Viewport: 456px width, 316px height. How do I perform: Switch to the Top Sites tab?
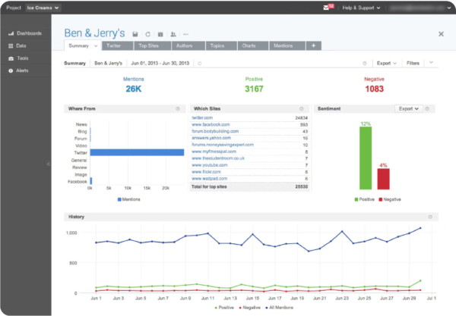[x=153, y=45]
